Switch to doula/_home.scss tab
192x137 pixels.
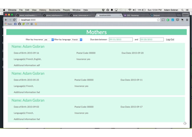(x=82, y=15)
